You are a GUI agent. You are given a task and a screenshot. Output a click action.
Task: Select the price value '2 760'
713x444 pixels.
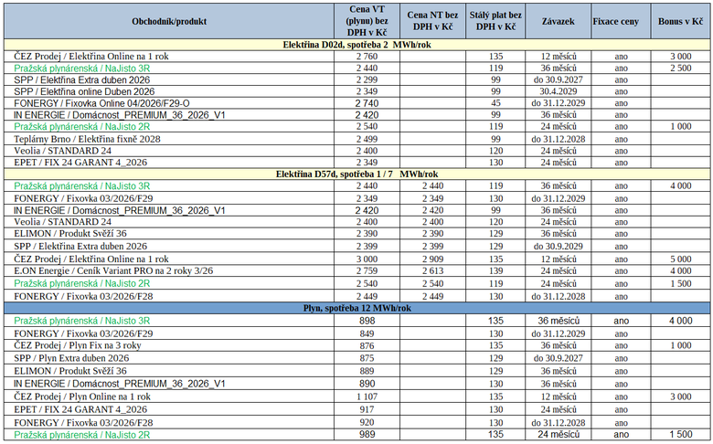tap(367, 57)
